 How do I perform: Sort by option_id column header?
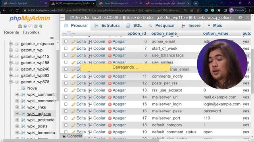click(137, 33)
